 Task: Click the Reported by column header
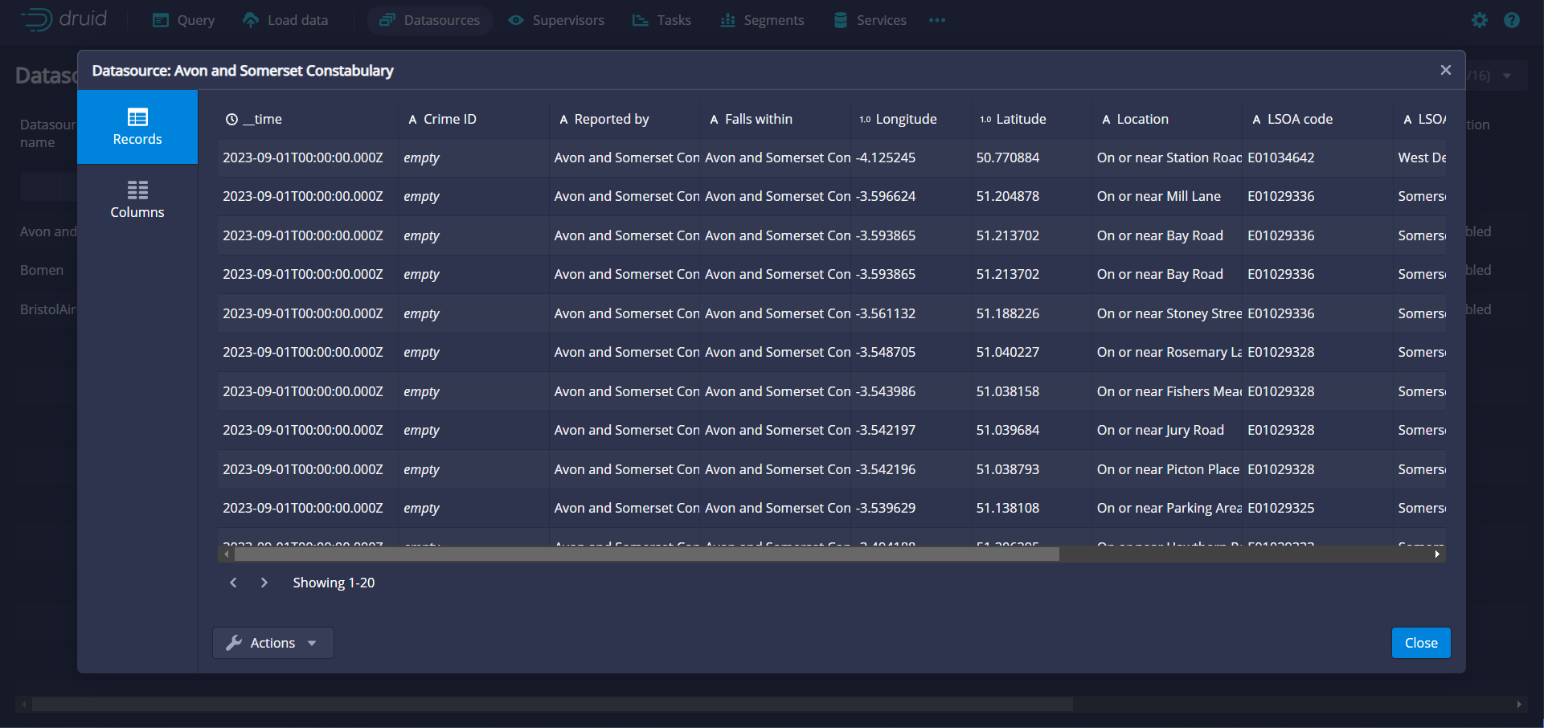[625, 119]
